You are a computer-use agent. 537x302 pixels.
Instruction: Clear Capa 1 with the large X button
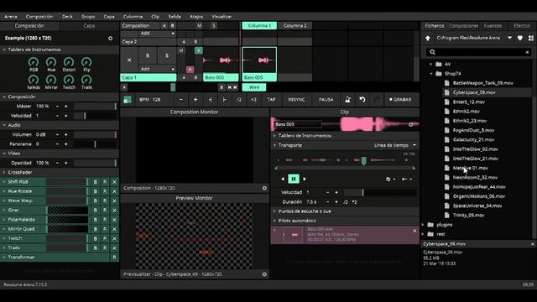point(129,60)
